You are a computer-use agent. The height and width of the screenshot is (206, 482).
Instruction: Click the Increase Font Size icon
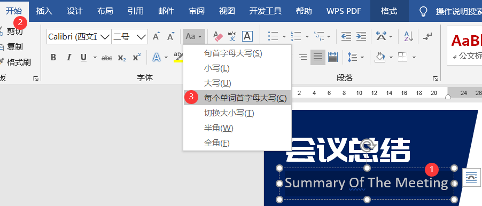(157, 36)
